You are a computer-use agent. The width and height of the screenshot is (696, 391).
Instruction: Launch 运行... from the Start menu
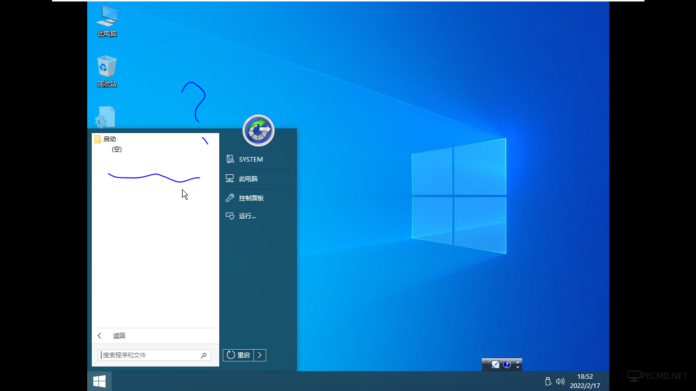click(241, 216)
